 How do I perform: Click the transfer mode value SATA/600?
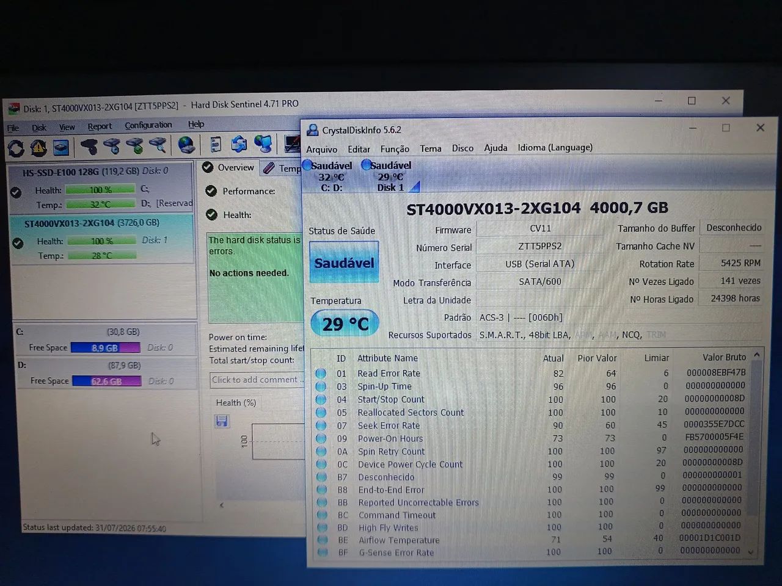coord(540,281)
